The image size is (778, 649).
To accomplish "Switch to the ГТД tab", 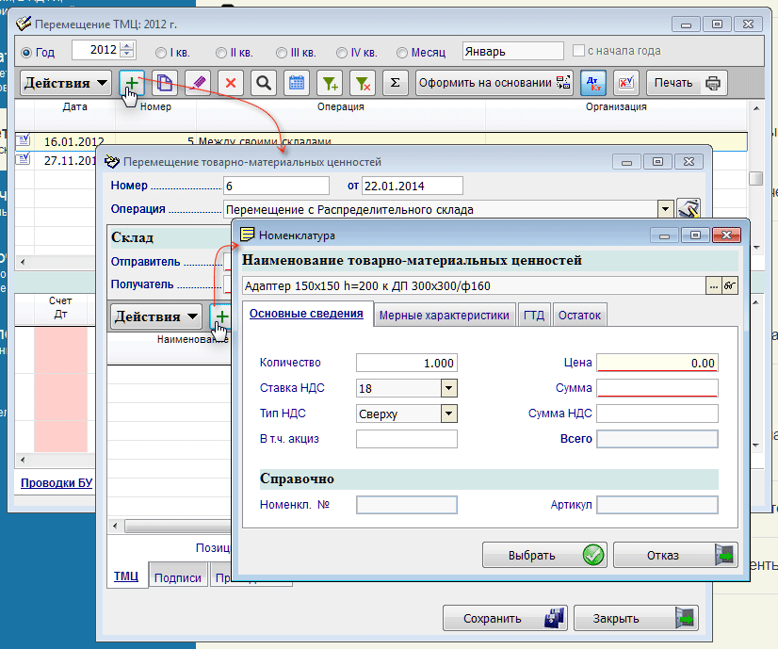I will (x=534, y=315).
